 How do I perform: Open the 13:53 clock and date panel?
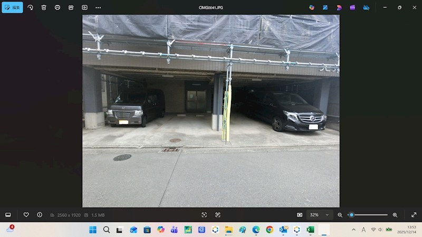coord(407,230)
